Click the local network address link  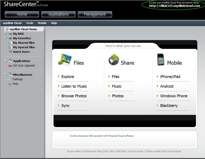click(112, 151)
